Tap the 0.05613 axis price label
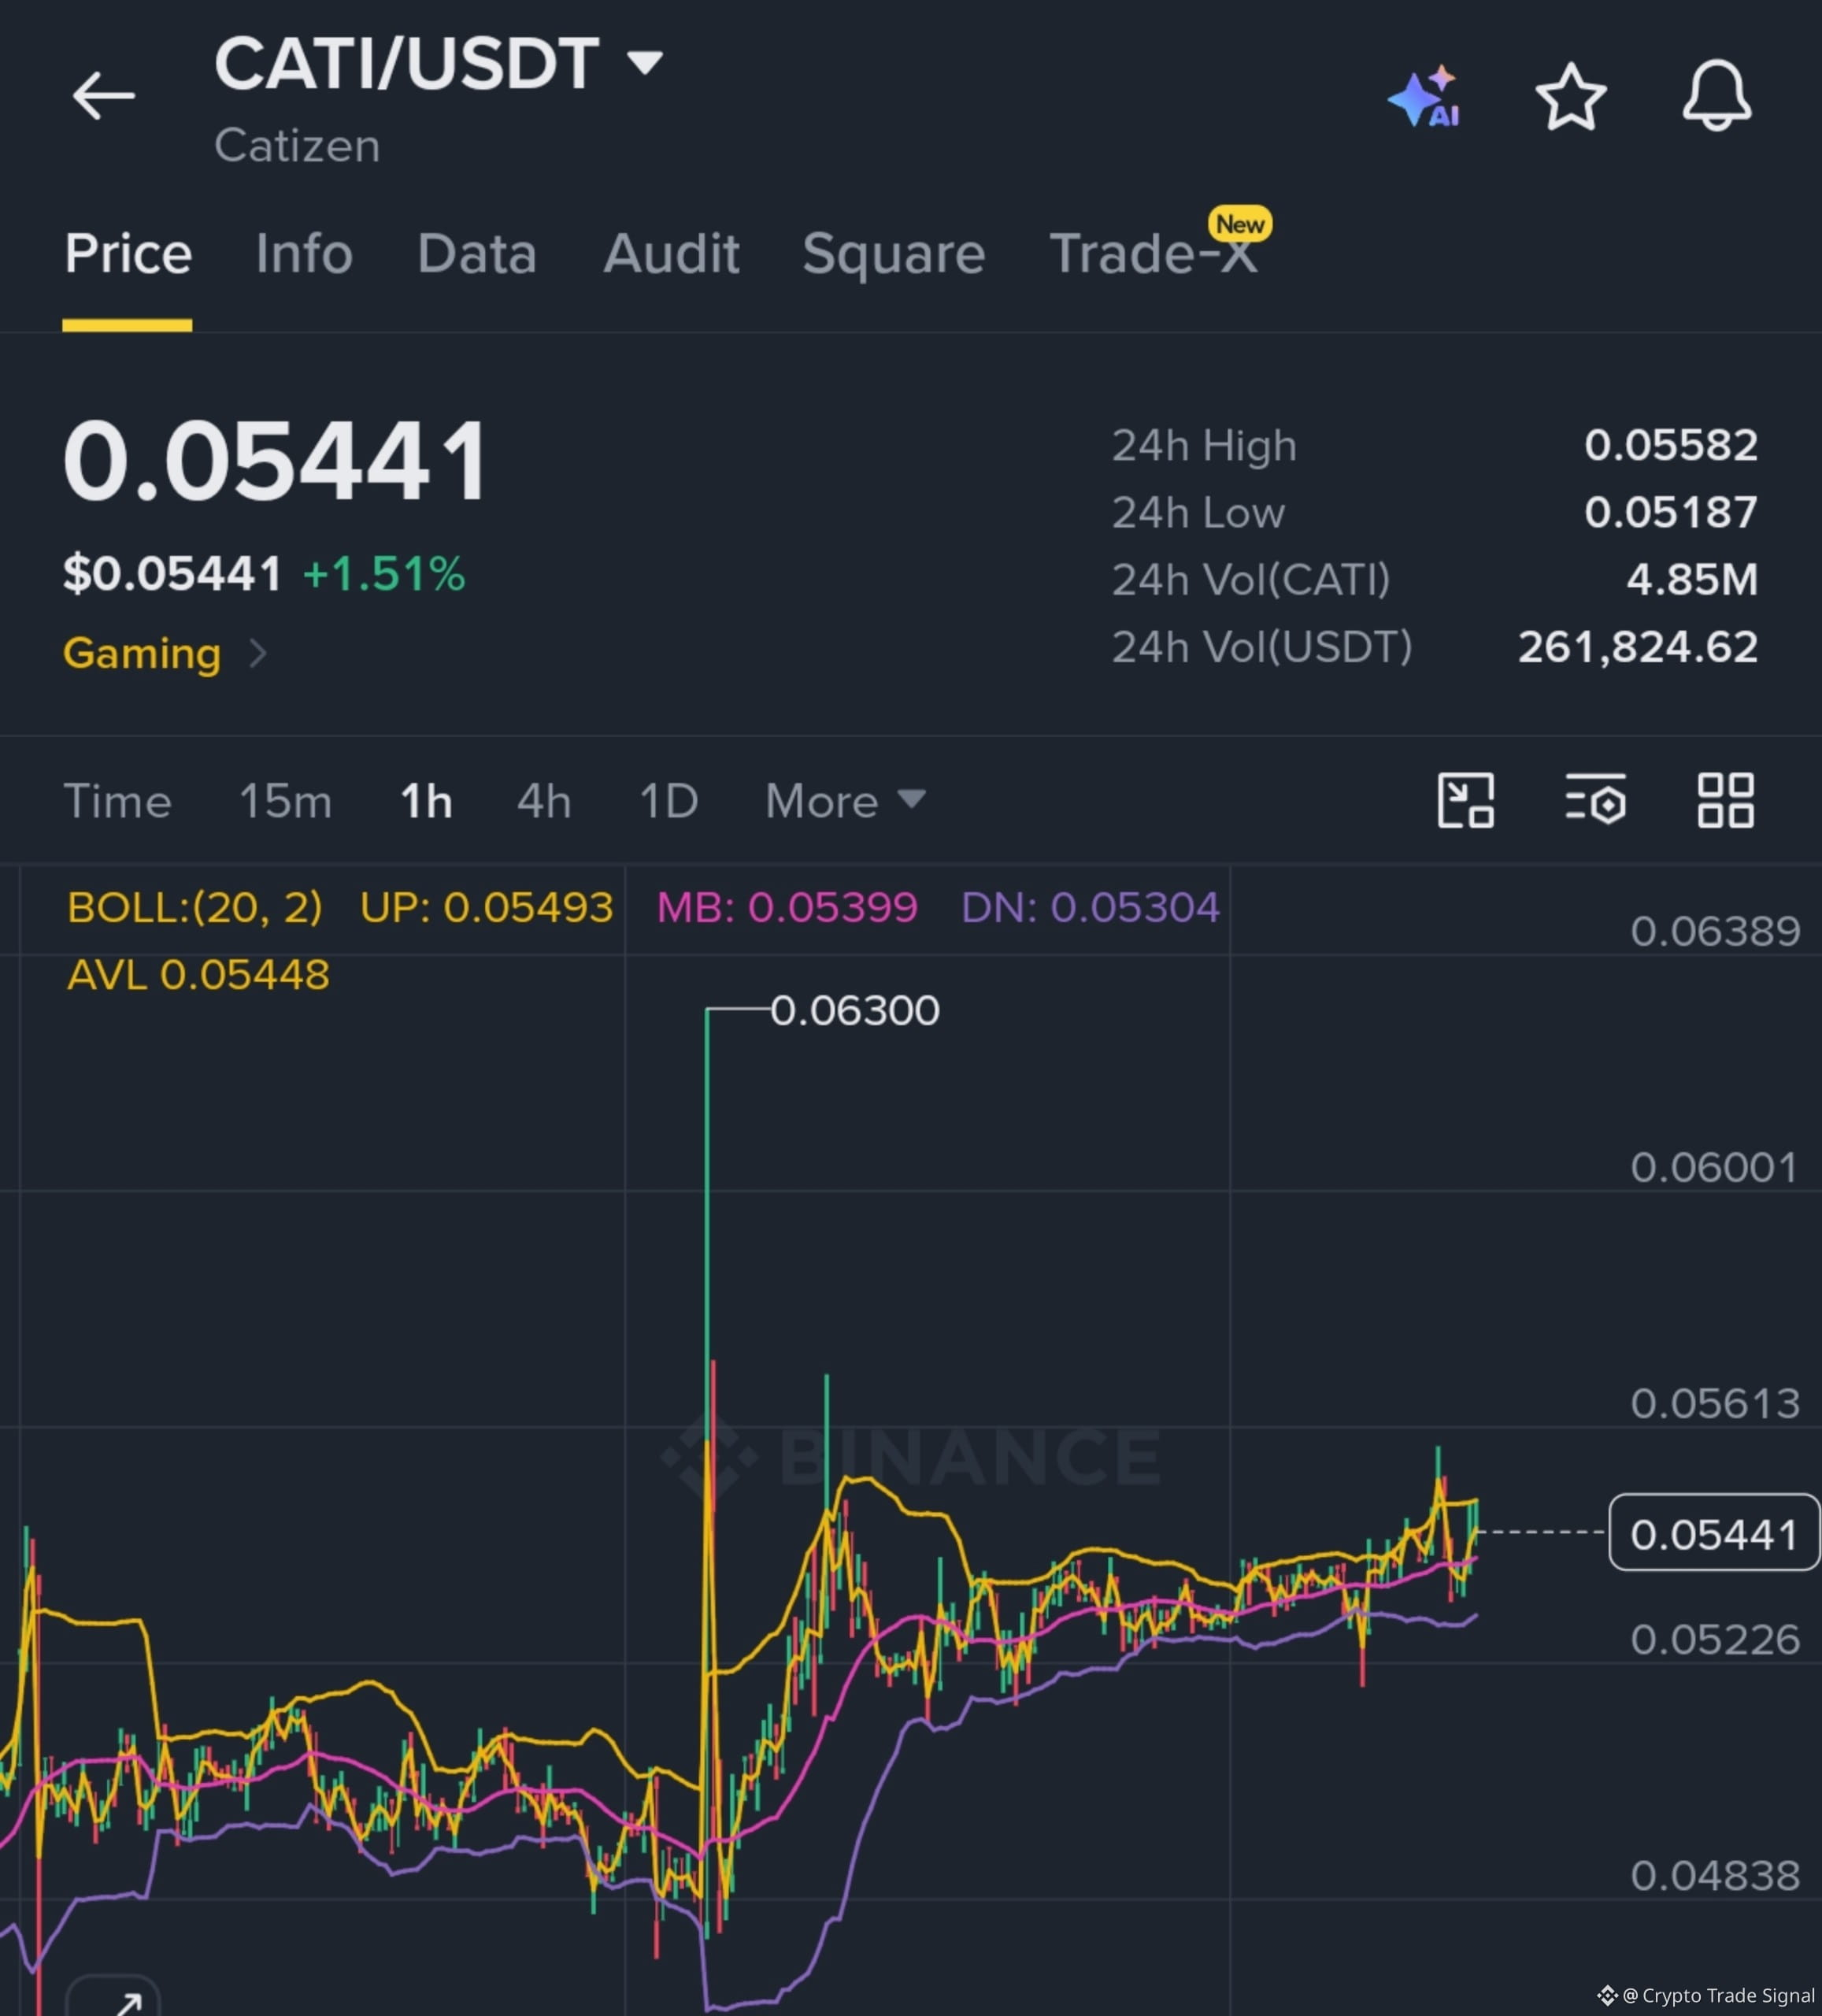 click(x=1715, y=1403)
